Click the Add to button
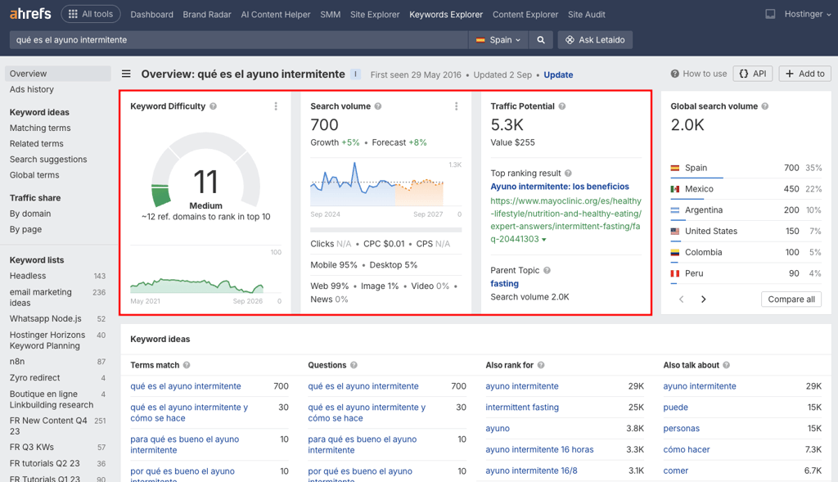The width and height of the screenshot is (838, 482). point(805,74)
